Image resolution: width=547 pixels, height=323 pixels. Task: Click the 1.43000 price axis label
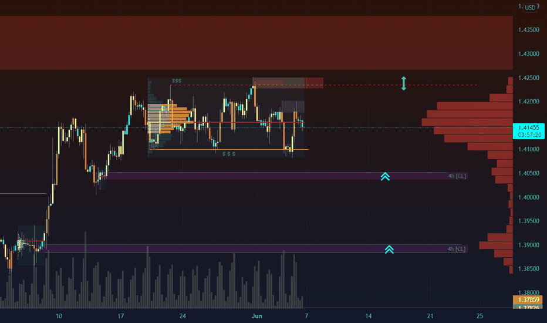pos(528,54)
